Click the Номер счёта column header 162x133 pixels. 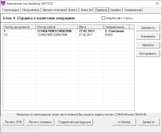[57, 27]
